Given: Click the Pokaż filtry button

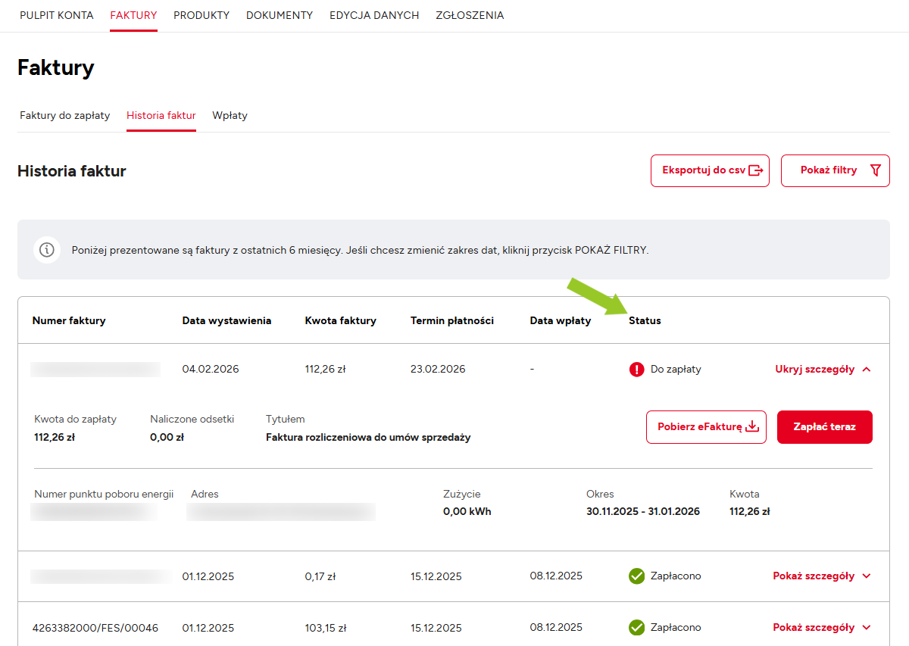Looking at the screenshot, I should [835, 170].
